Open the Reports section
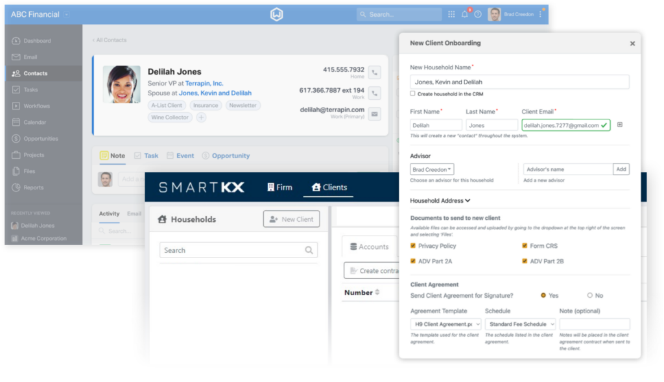This screenshot has width=664, height=382. coord(34,187)
